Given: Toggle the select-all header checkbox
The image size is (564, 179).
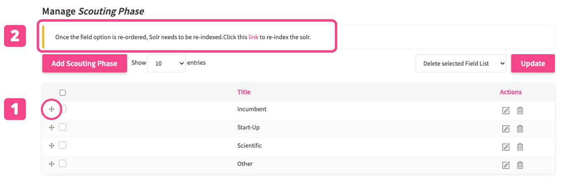Looking at the screenshot, I should tap(62, 93).
